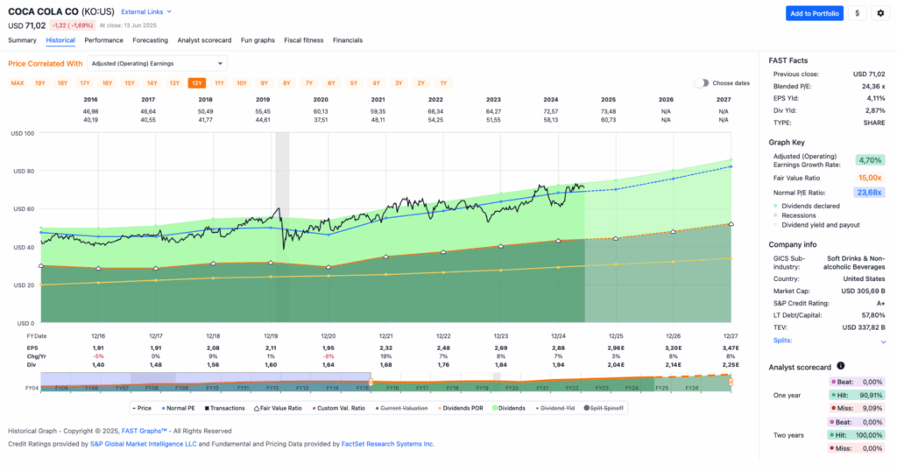Click the 2021 column header year

point(378,100)
